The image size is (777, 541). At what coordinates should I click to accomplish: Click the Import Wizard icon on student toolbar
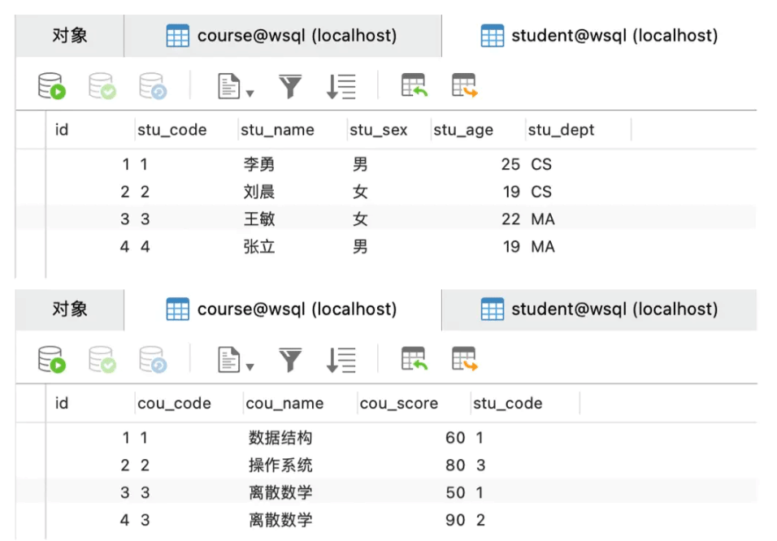414,85
